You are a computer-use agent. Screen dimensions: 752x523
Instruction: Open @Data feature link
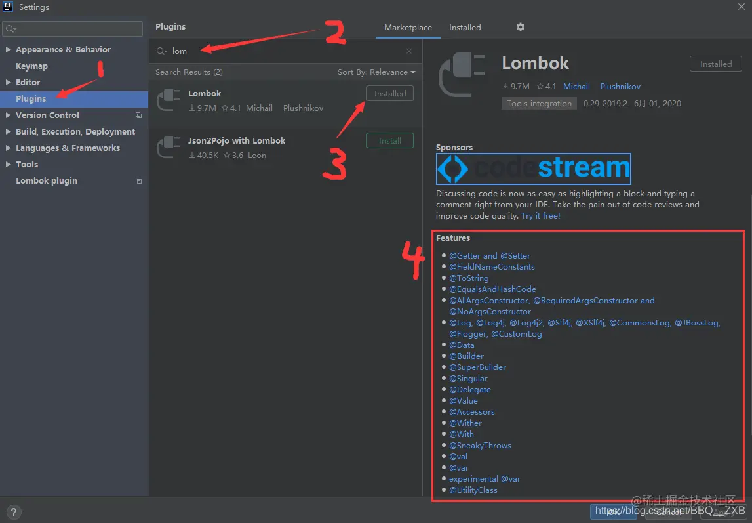tap(462, 345)
